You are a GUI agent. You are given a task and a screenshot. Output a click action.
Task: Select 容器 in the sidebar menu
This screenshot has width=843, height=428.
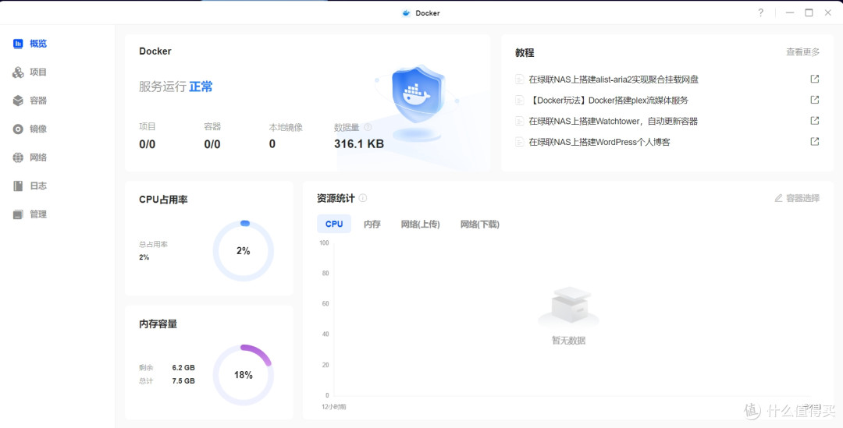click(38, 101)
